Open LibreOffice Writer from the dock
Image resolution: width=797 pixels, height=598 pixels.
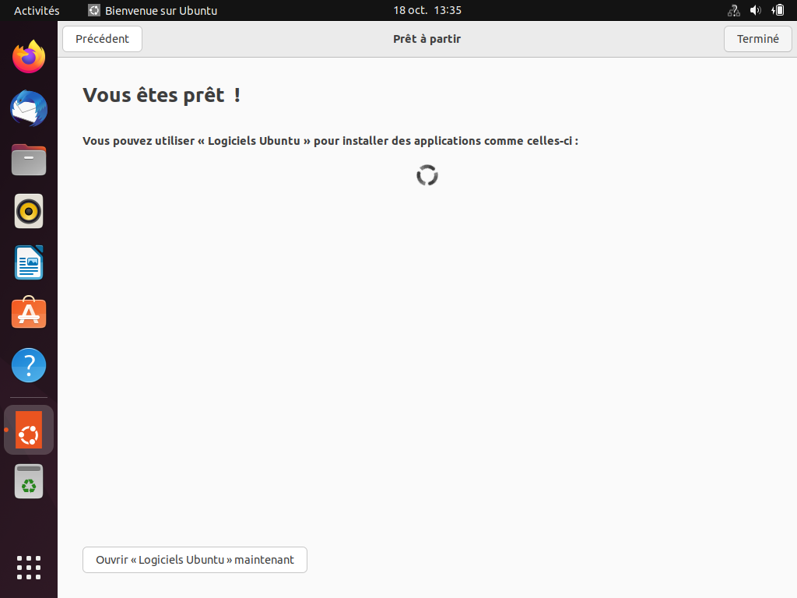pyautogui.click(x=29, y=262)
